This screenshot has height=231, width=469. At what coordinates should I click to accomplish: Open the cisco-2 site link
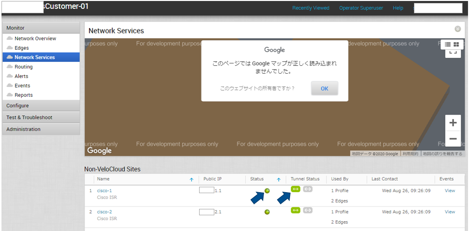104,212
